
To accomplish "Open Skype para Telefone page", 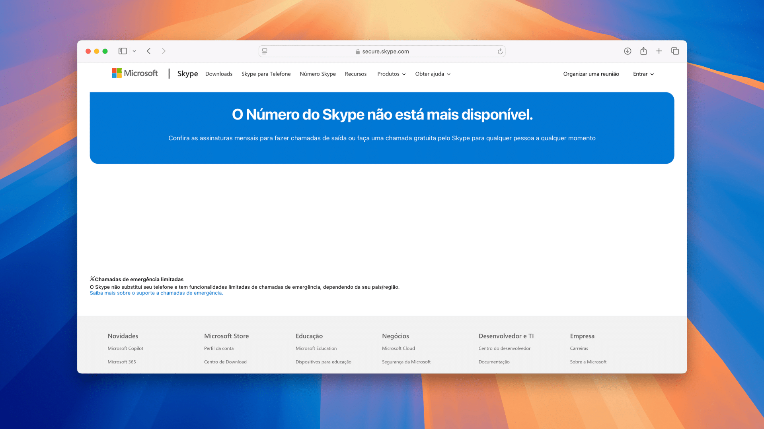I will click(x=266, y=74).
